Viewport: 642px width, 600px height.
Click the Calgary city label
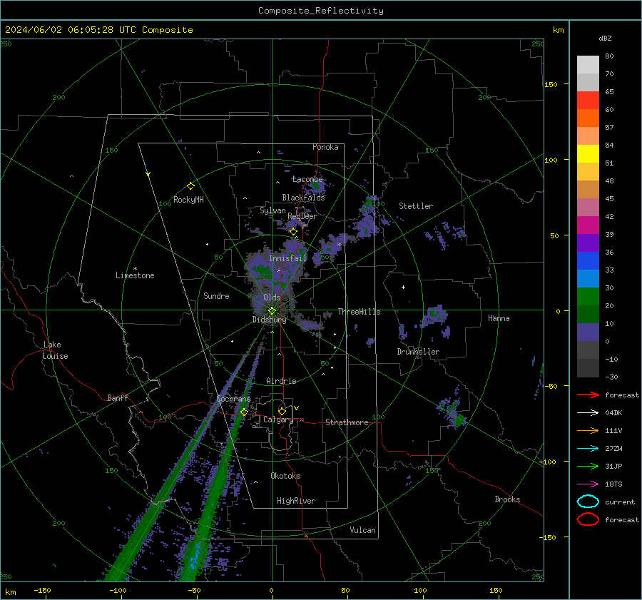pyautogui.click(x=278, y=420)
